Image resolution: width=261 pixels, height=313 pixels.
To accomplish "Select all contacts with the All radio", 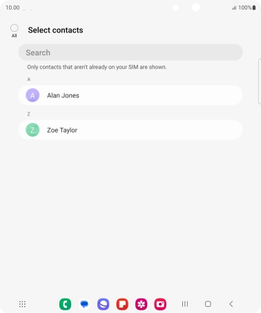I will click(x=14, y=28).
